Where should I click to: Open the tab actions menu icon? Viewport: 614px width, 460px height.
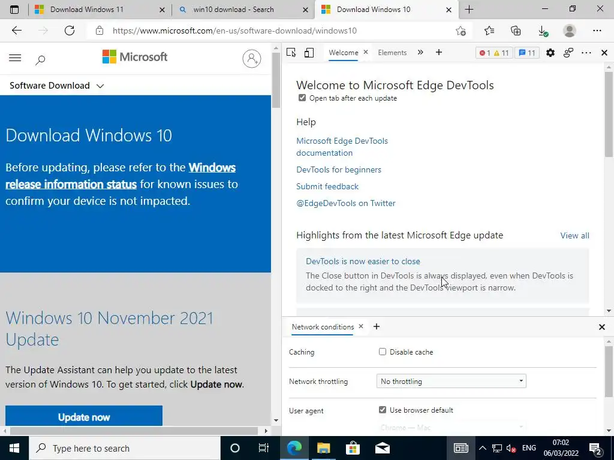(14, 10)
